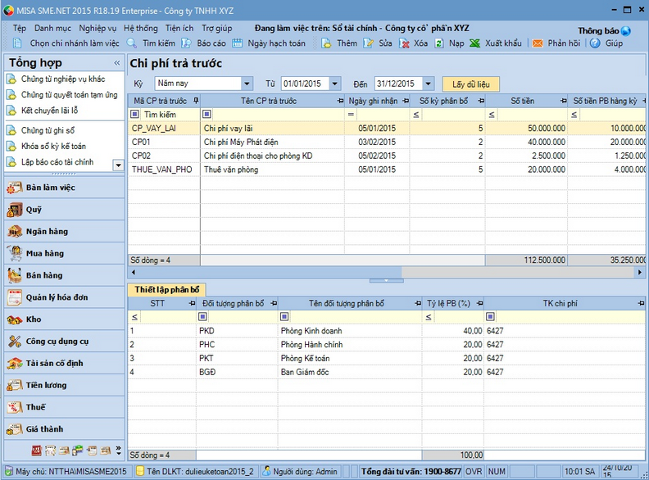Open Lập báo cáo tài chính
The height and width of the screenshot is (480, 649).
[x=57, y=162]
